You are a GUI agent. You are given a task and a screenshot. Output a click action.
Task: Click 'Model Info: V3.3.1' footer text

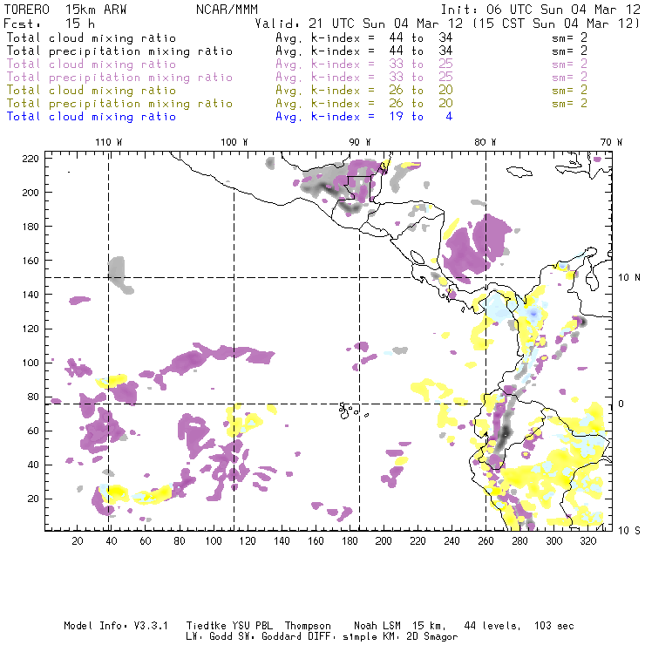(116, 626)
